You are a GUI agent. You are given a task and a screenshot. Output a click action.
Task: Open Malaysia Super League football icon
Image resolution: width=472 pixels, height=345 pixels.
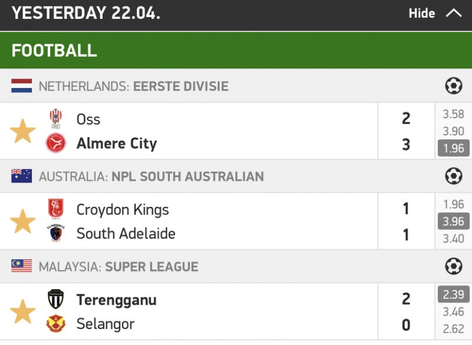(x=453, y=266)
